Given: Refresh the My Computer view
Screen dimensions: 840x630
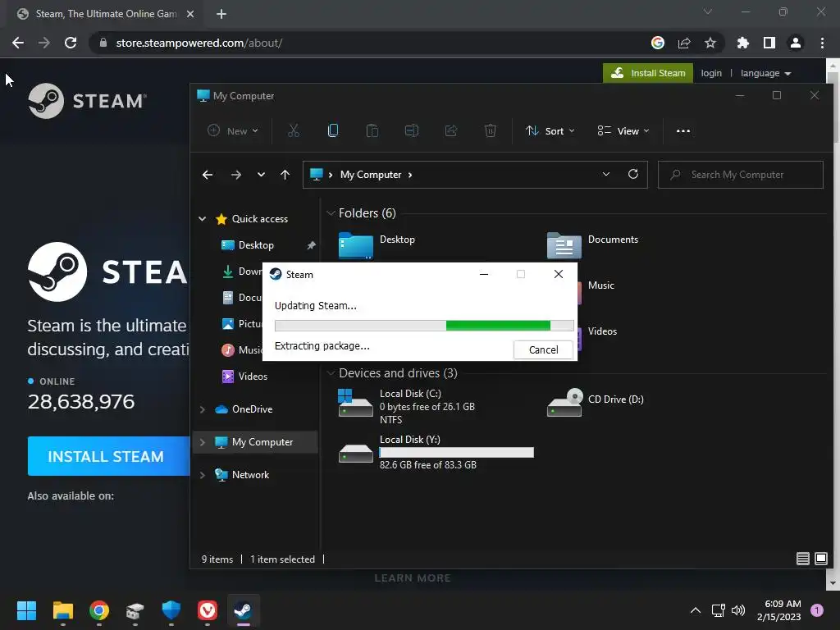Looking at the screenshot, I should pyautogui.click(x=632, y=174).
